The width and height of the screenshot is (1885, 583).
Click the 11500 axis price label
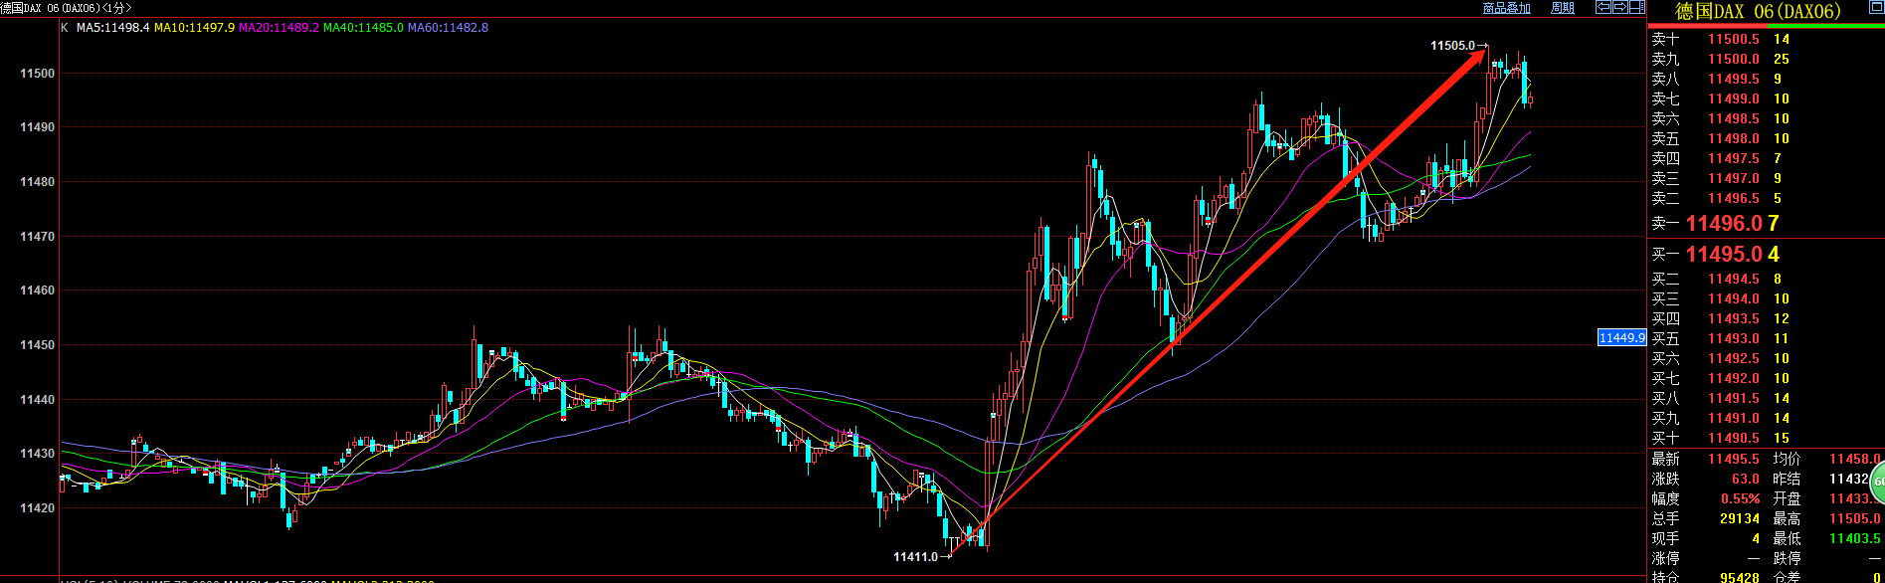[x=38, y=74]
